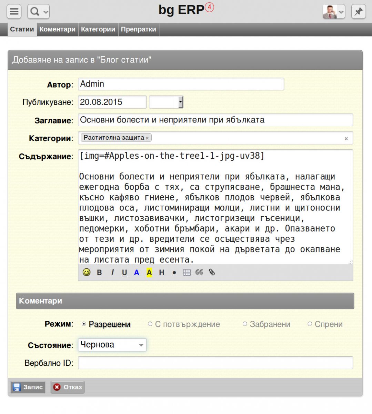The width and height of the screenshot is (372, 414).
Task: Remove the Растителна защита category tag
Action: [x=147, y=138]
